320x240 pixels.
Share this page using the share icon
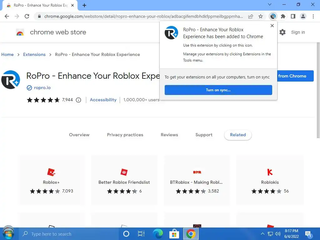click(x=251, y=16)
